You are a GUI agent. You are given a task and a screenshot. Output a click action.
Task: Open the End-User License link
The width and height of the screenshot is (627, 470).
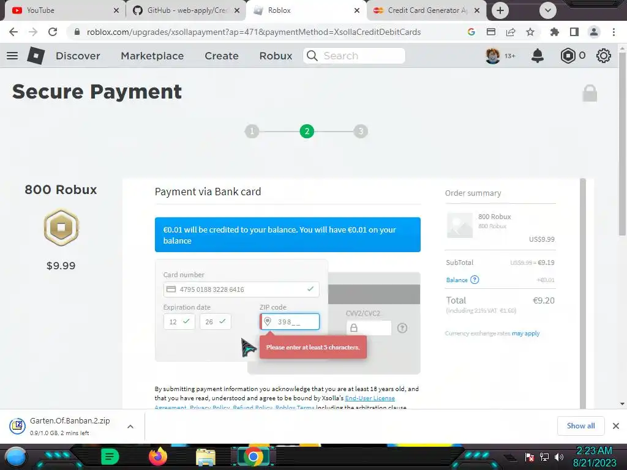tap(370, 398)
